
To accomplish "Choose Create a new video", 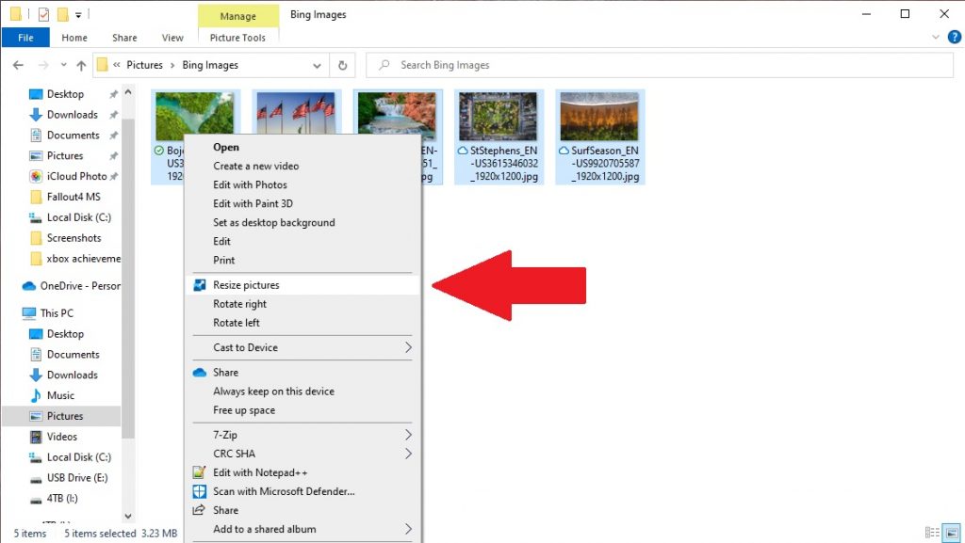I will tap(303, 166).
